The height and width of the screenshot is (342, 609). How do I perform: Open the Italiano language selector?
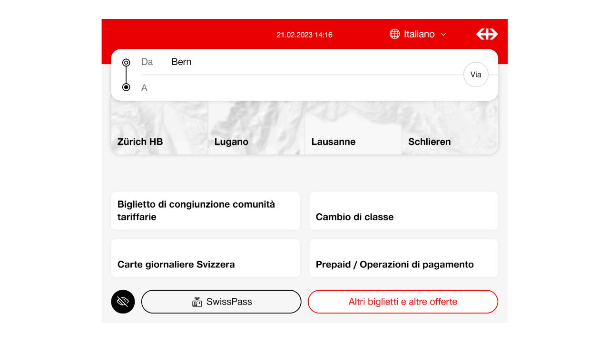pyautogui.click(x=419, y=34)
